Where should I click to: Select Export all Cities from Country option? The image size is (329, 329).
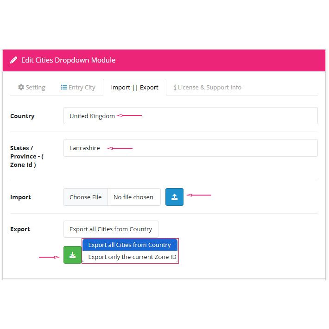(130, 245)
